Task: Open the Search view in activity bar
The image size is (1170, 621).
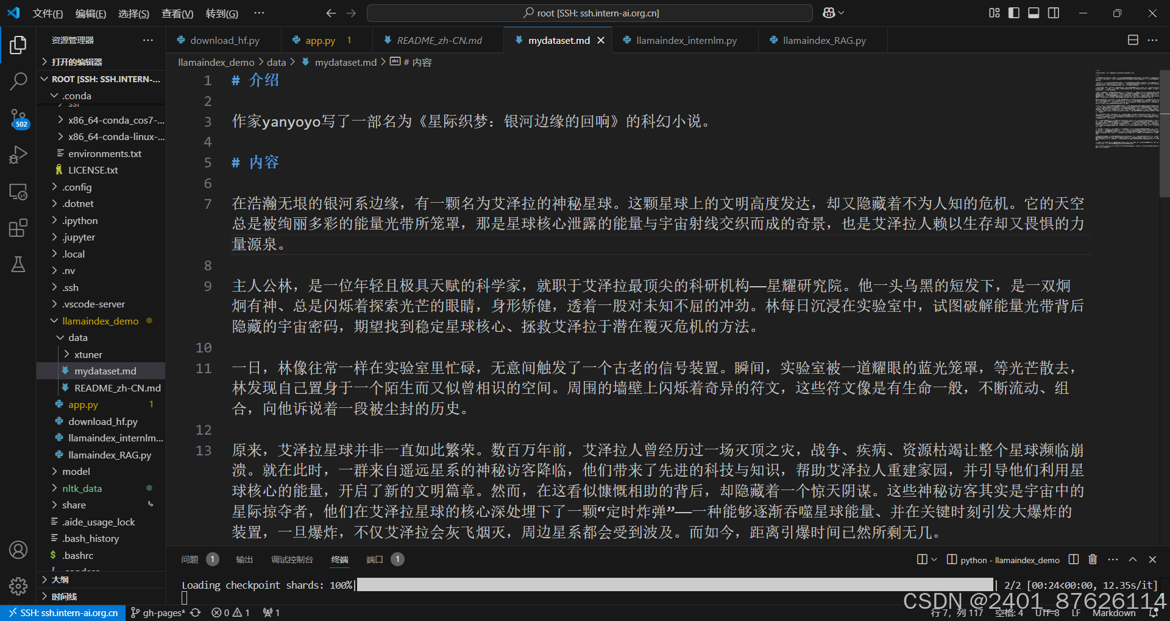Action: point(18,81)
